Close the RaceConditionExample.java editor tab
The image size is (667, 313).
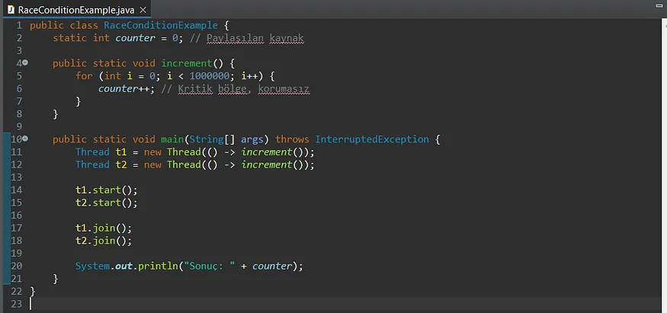point(143,10)
